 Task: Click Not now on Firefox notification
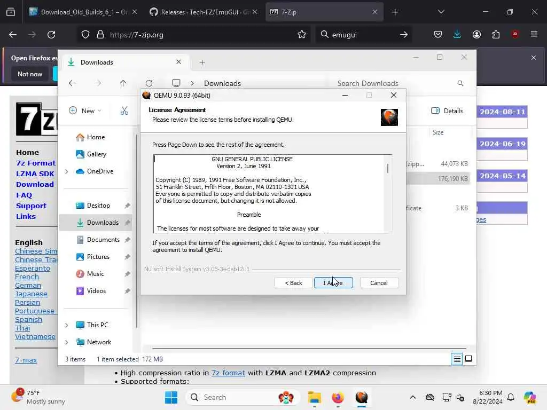pos(30,74)
